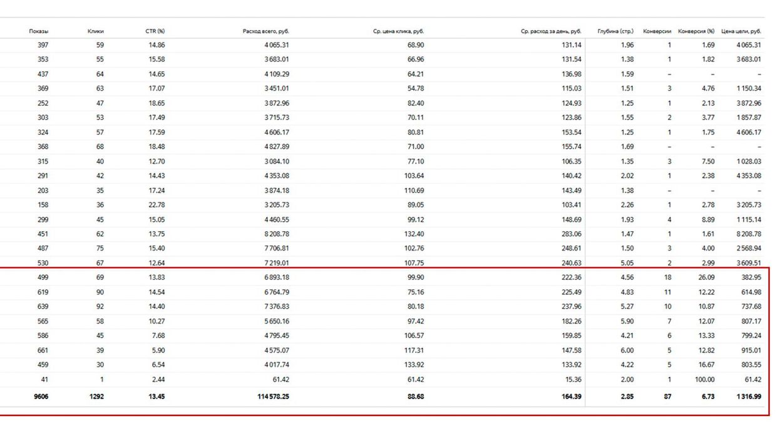Viewport: 780px width, 438px height.
Task: Select the CTR cell with 22.78
Action: click(156, 205)
